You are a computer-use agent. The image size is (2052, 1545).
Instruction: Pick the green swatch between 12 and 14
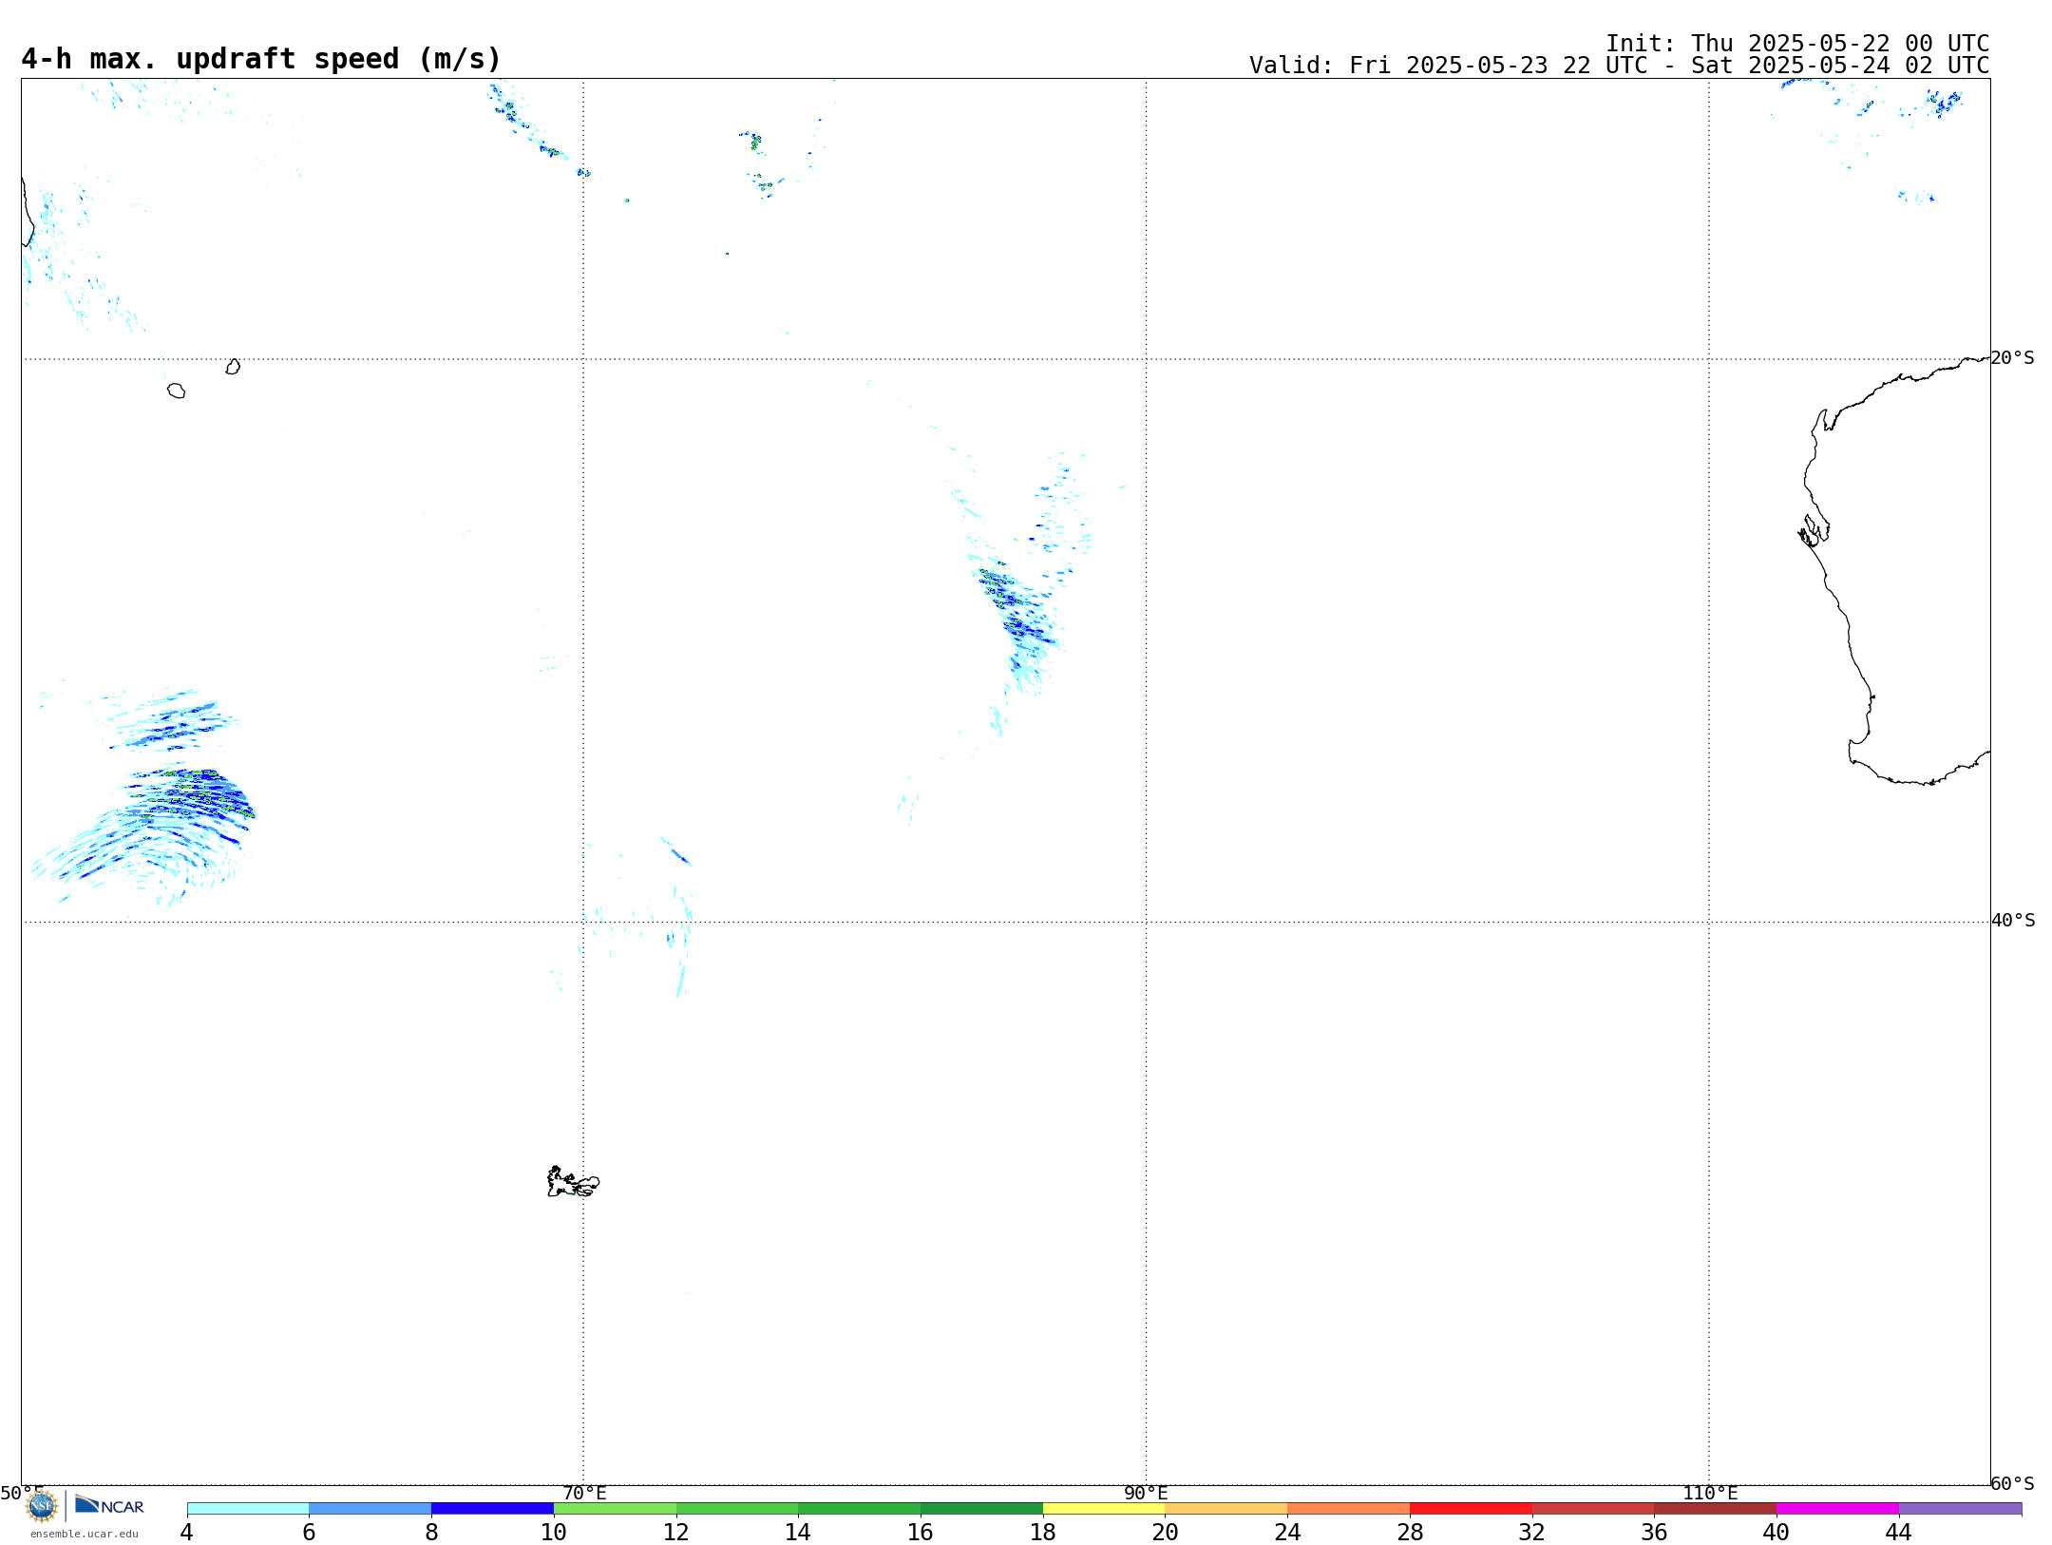(x=737, y=1509)
